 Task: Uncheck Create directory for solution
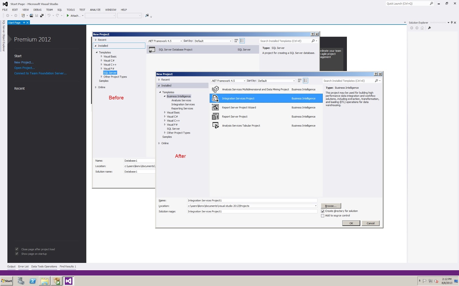322,211
